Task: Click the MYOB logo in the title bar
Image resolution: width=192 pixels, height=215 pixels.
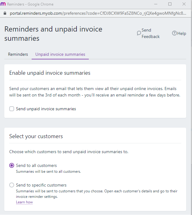Action: (3, 4)
